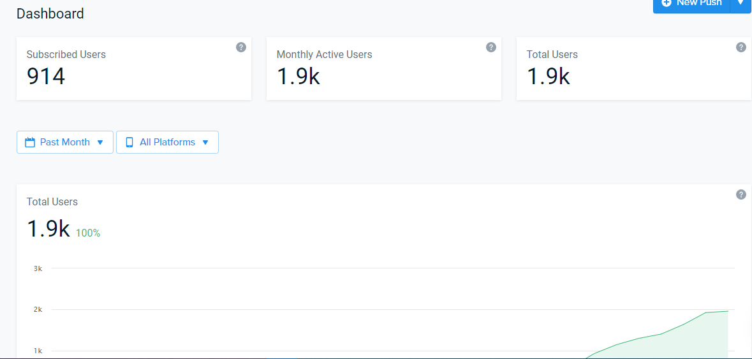Click the phone icon in All Platforms filter
This screenshot has width=752, height=359.
point(129,142)
